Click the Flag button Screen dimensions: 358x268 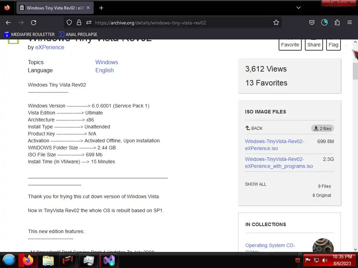pyautogui.click(x=333, y=45)
